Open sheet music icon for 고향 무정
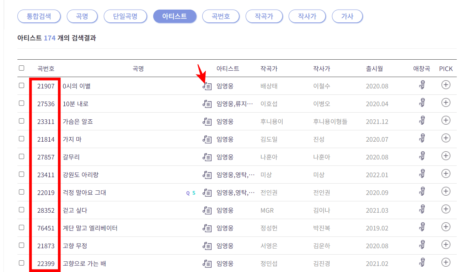This screenshot has height=272, width=471. pyautogui.click(x=207, y=246)
